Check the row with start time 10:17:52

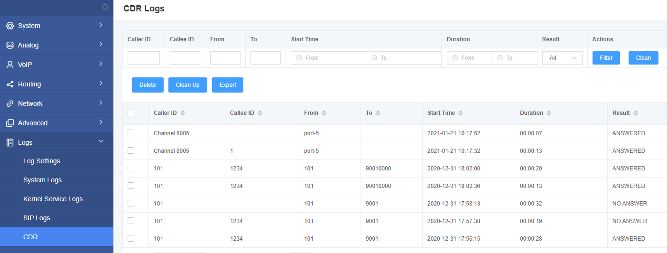coord(131,133)
